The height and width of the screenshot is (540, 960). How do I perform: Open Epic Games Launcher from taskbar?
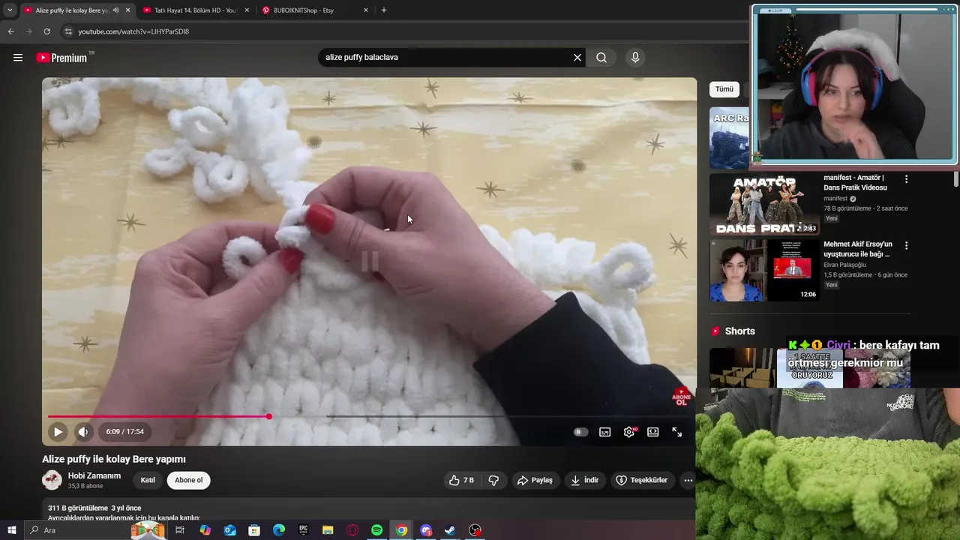[x=303, y=530]
